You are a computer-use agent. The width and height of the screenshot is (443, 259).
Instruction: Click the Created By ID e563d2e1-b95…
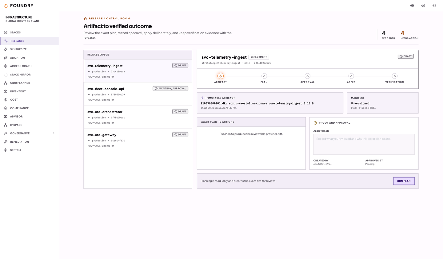coord(322,164)
